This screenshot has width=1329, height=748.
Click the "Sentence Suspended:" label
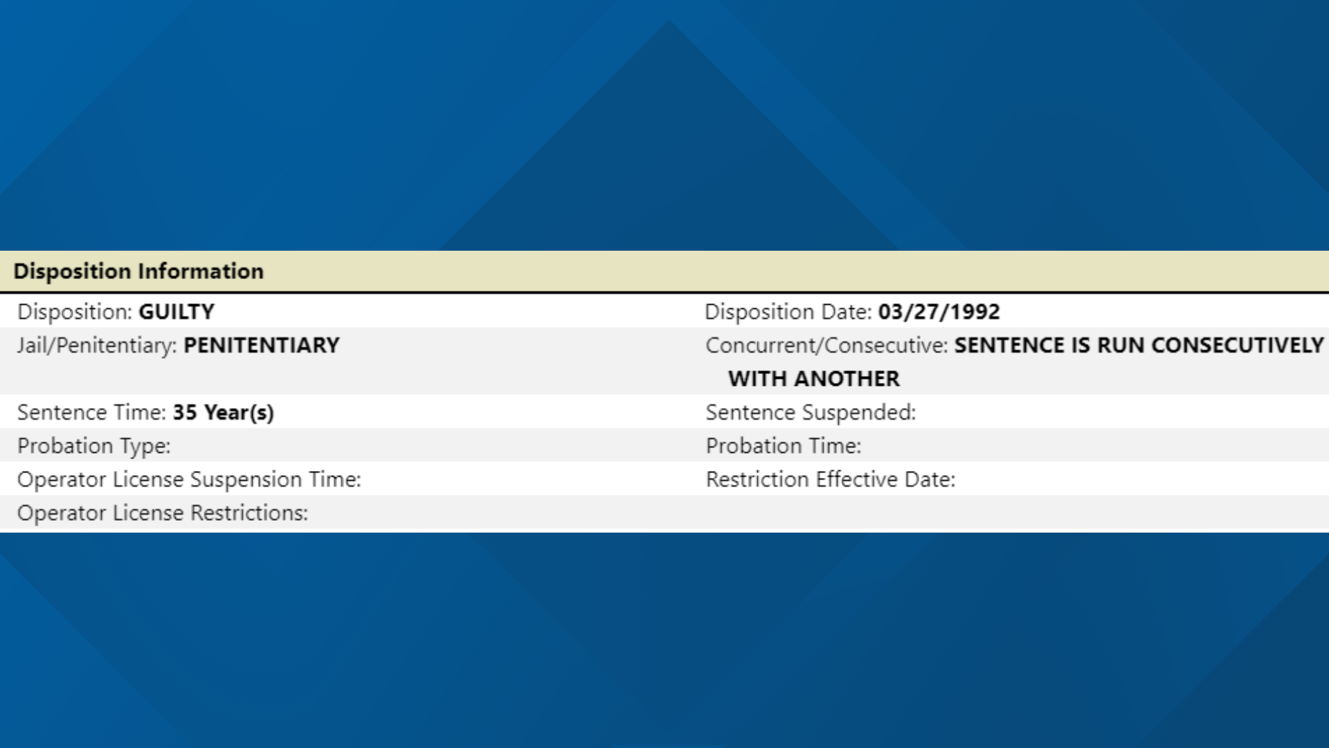[811, 413]
